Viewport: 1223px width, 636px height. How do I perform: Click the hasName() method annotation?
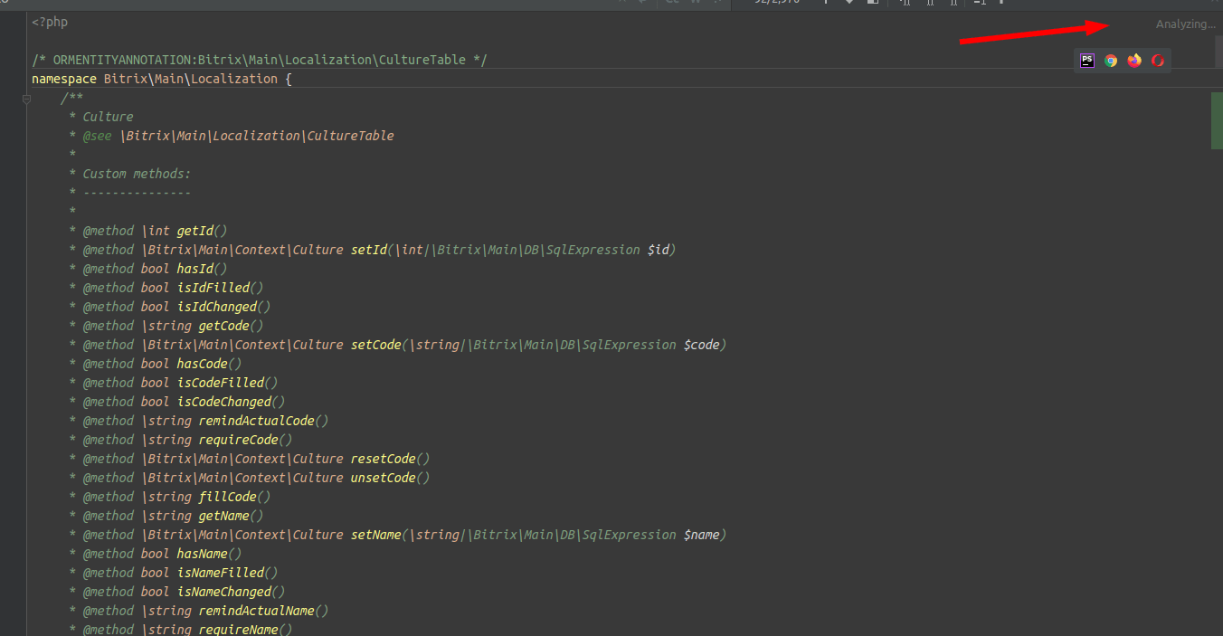(x=162, y=554)
